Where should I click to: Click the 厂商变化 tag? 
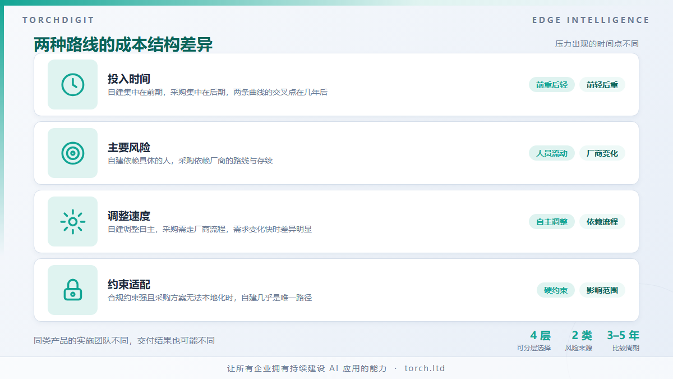[602, 153]
